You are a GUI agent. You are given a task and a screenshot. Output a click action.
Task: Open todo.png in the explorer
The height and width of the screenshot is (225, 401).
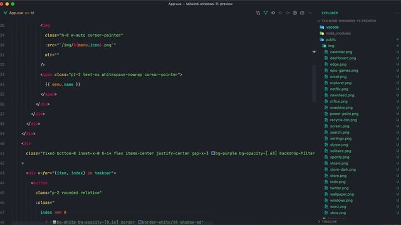tap(338, 182)
